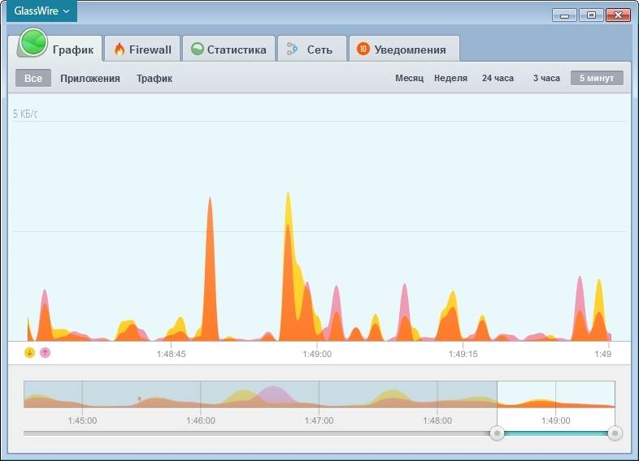The width and height of the screenshot is (639, 461).
Task: Switch to the График tab
Action: click(x=59, y=48)
